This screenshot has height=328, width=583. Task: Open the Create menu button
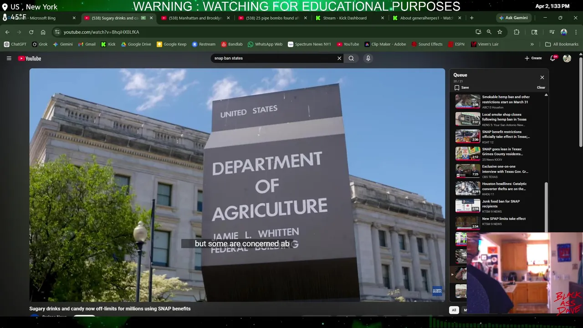[x=533, y=58]
